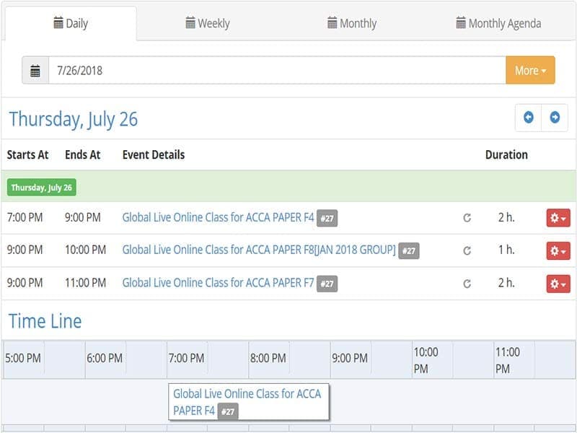Open Global Live Online Class ACCA PAPER F4 link
This screenshot has width=577, height=433.
point(218,217)
